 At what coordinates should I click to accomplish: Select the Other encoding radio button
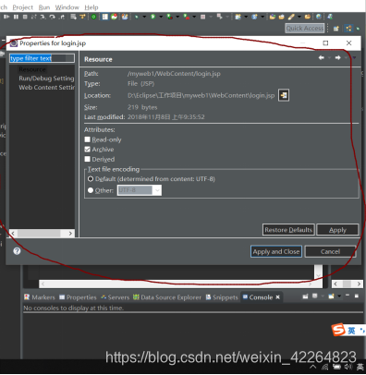(x=91, y=190)
